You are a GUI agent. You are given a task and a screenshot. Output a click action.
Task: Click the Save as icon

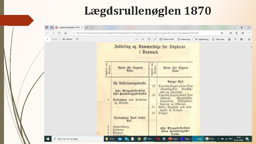(241, 39)
